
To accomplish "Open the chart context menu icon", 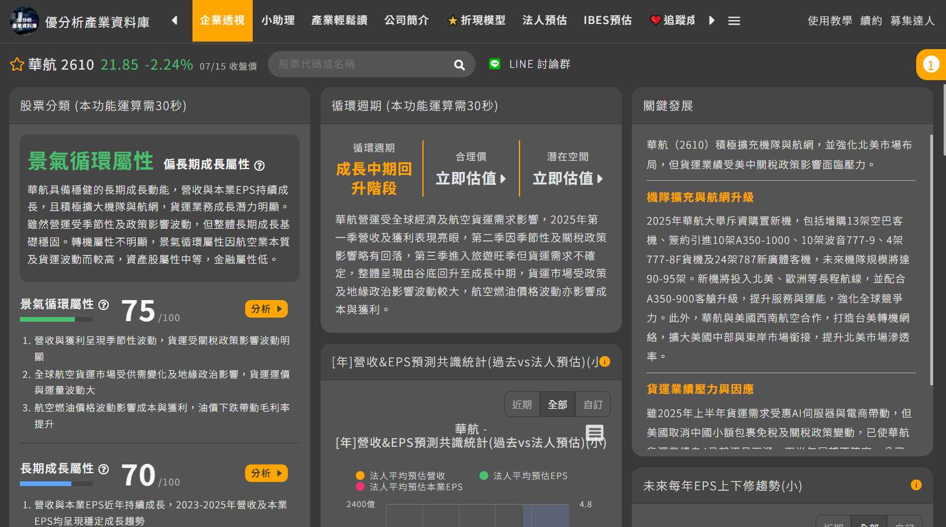I will point(594,433).
